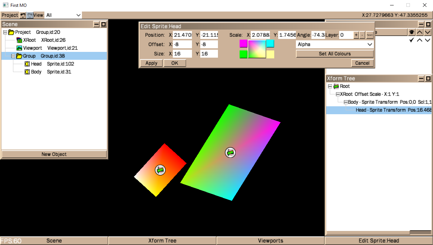Maximize the Scene panel
The width and height of the screenshot is (433, 245).
click(x=104, y=24)
